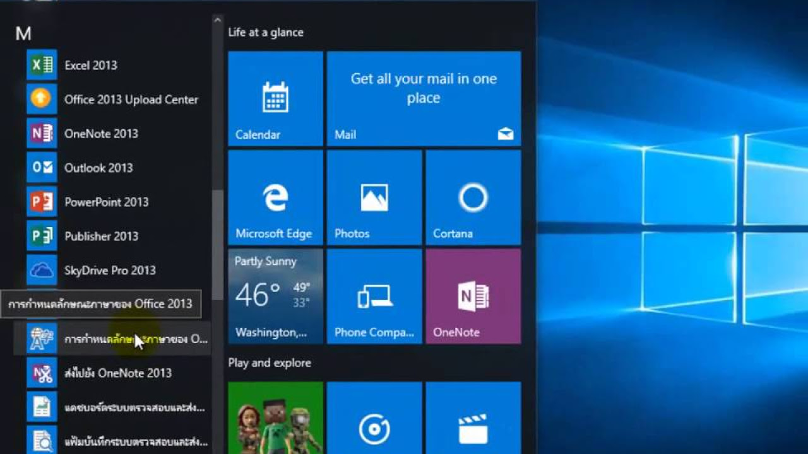Open Excel 2013 from the app list
808x454 pixels.
112,65
